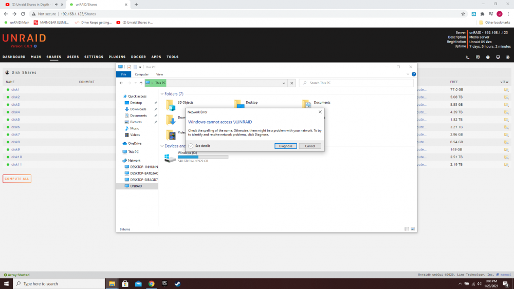
Task: Open Customize Quick Access Toolbar dropdown
Action: point(140,67)
